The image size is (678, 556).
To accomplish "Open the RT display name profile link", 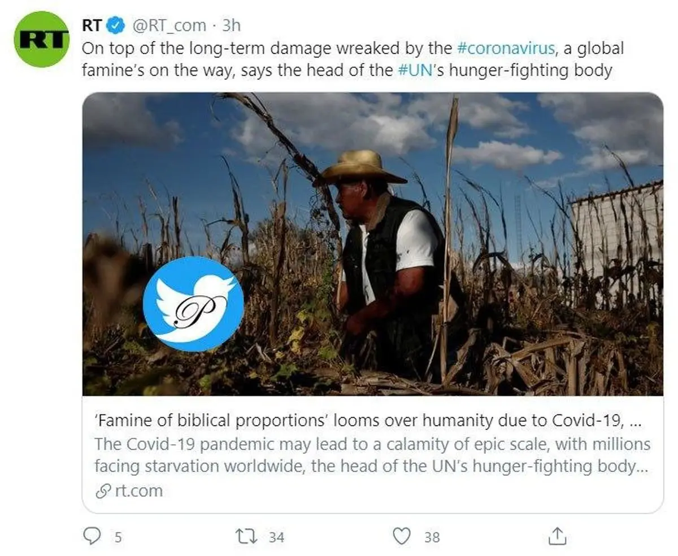I will (x=92, y=25).
